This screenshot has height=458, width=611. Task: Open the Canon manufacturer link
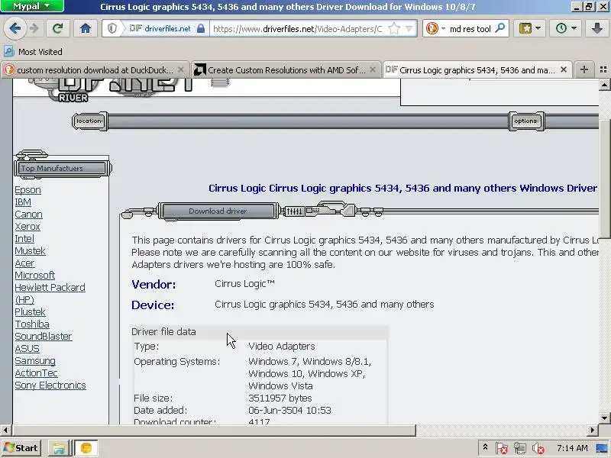28,214
